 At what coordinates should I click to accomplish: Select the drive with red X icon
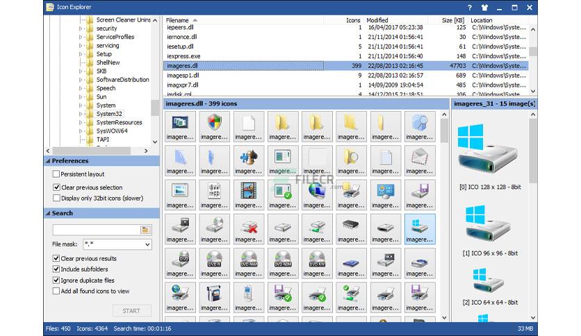[248, 229]
